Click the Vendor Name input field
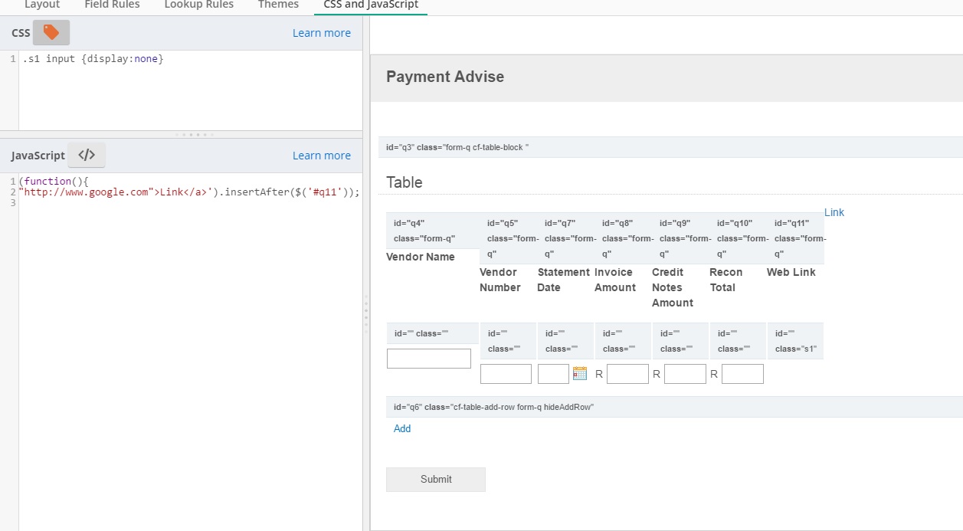This screenshot has height=531, width=963. 428,359
